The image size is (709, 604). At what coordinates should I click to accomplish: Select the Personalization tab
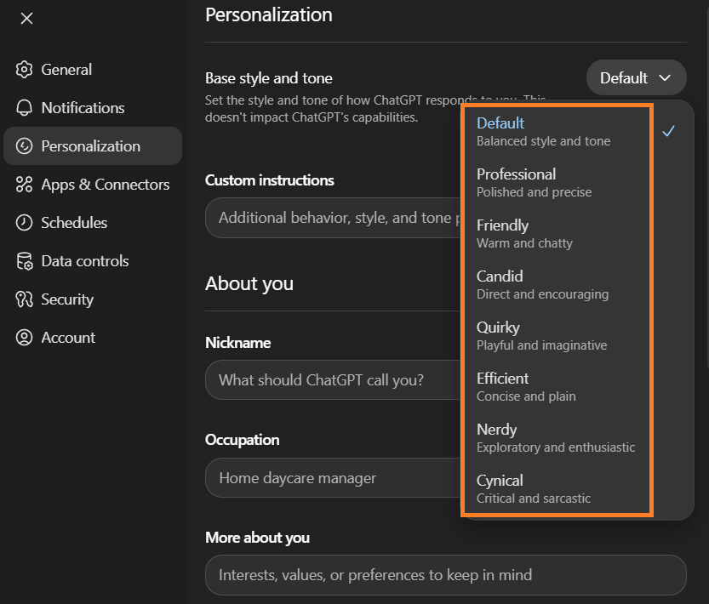(x=93, y=146)
